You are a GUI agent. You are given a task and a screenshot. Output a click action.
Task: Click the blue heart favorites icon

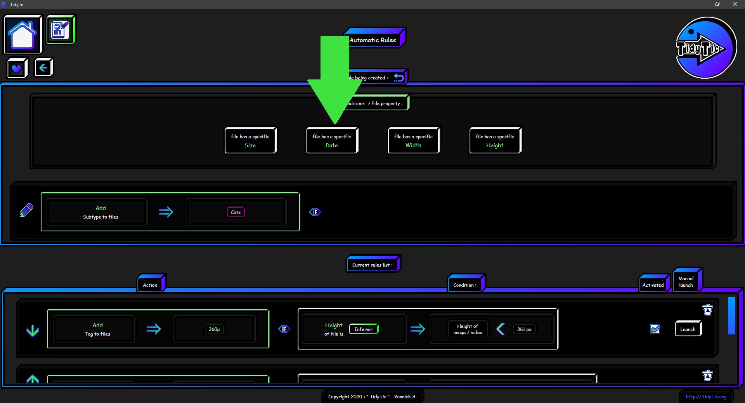[17, 69]
